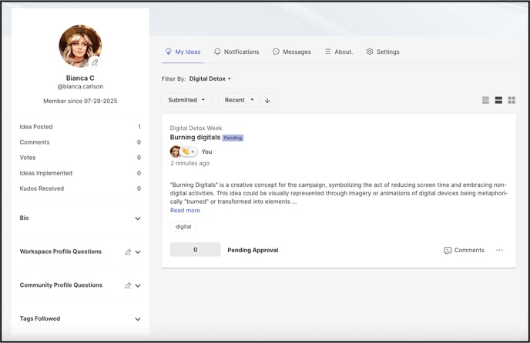Click the '2 minutes ago' timestamp
Viewport: 530px width, 343px height.
[x=190, y=163]
